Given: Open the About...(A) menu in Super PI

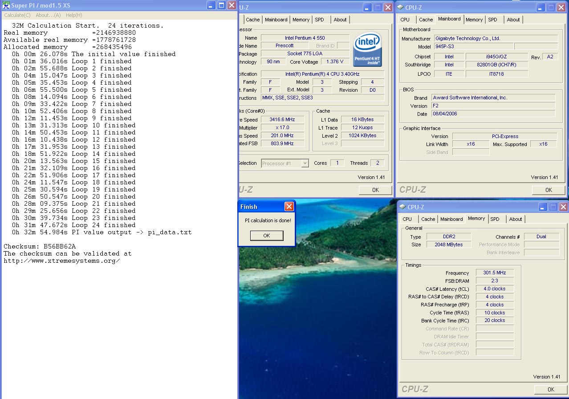Looking at the screenshot, I should (x=48, y=15).
